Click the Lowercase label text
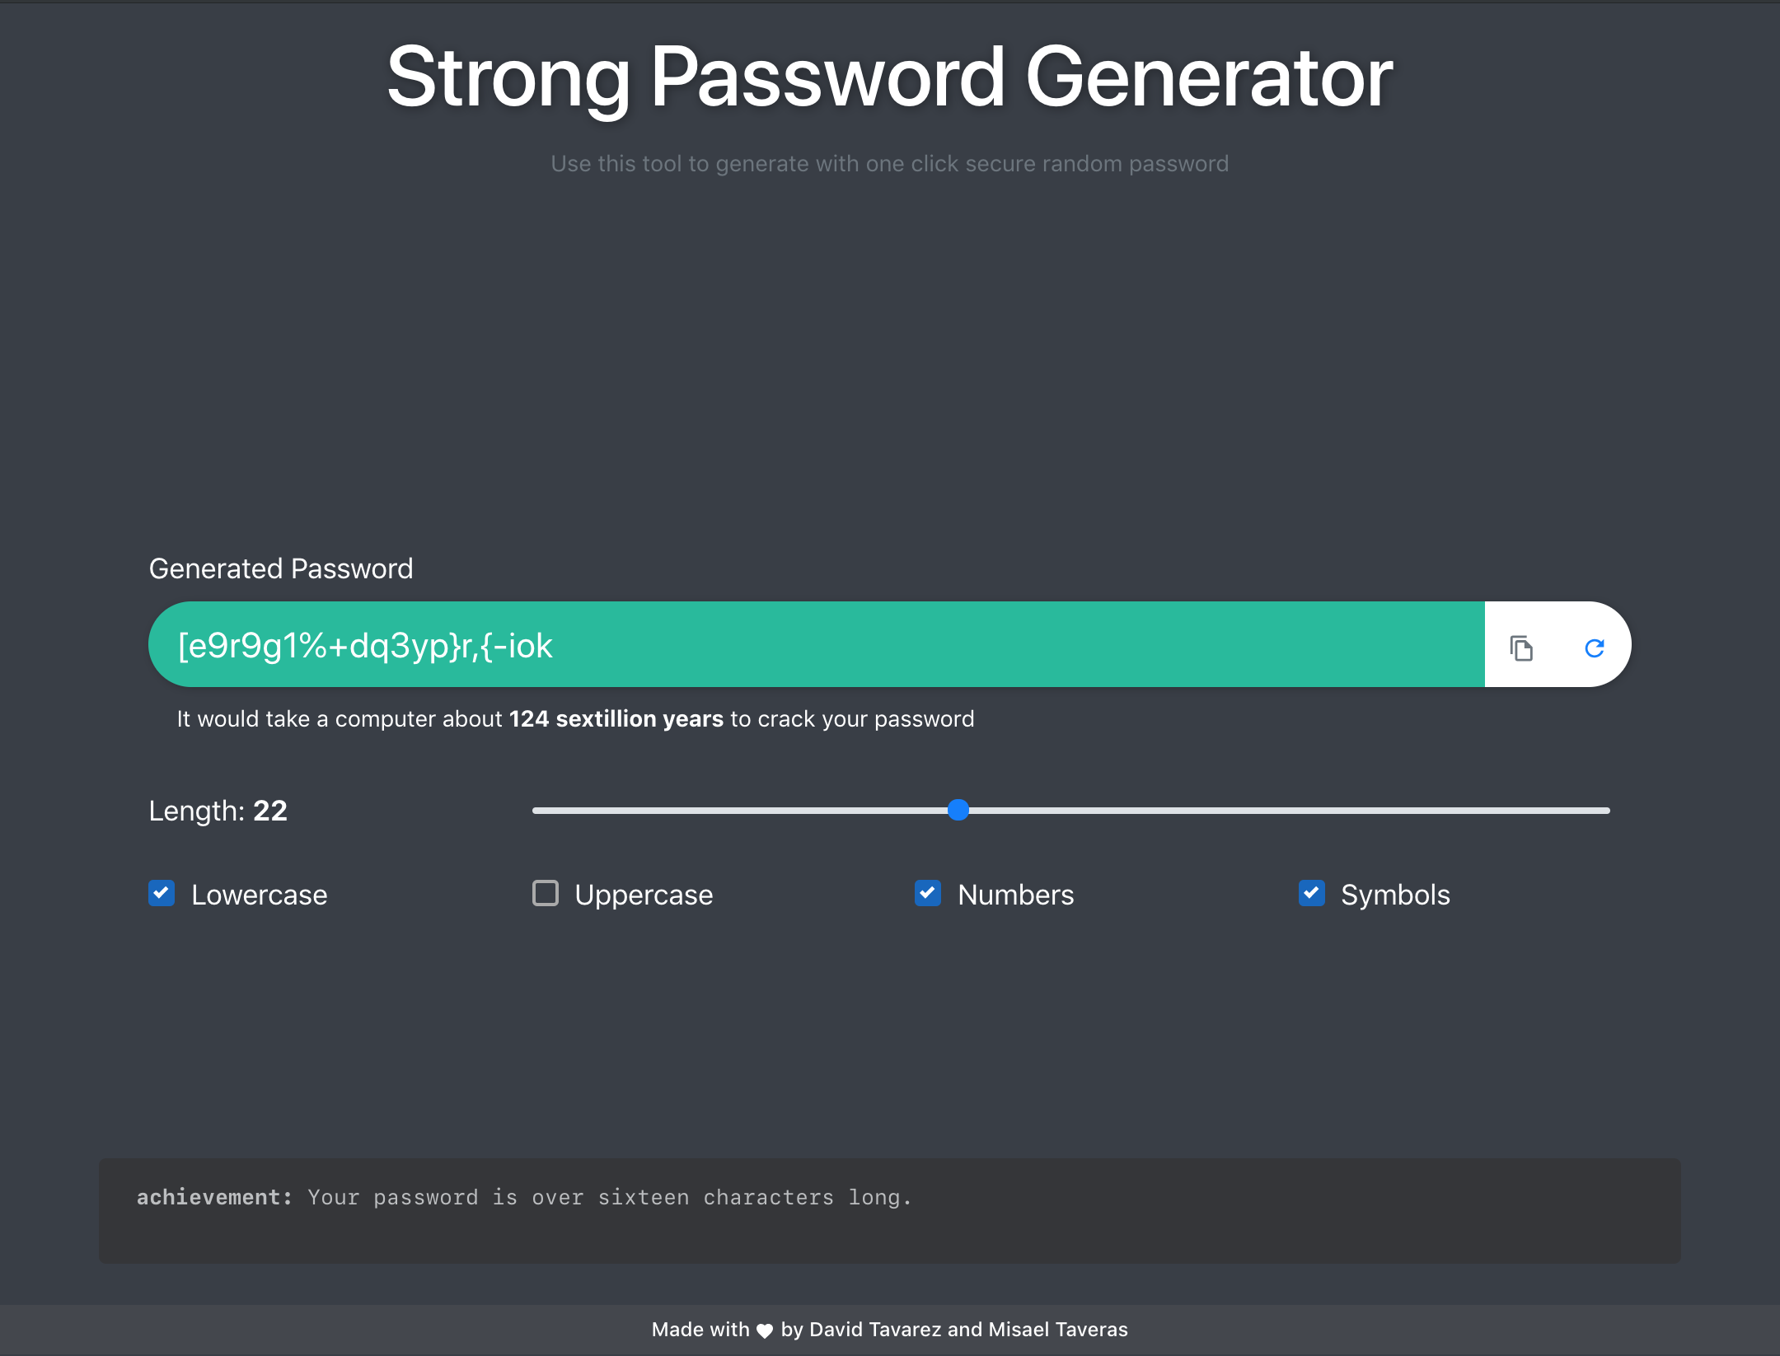 [259, 895]
